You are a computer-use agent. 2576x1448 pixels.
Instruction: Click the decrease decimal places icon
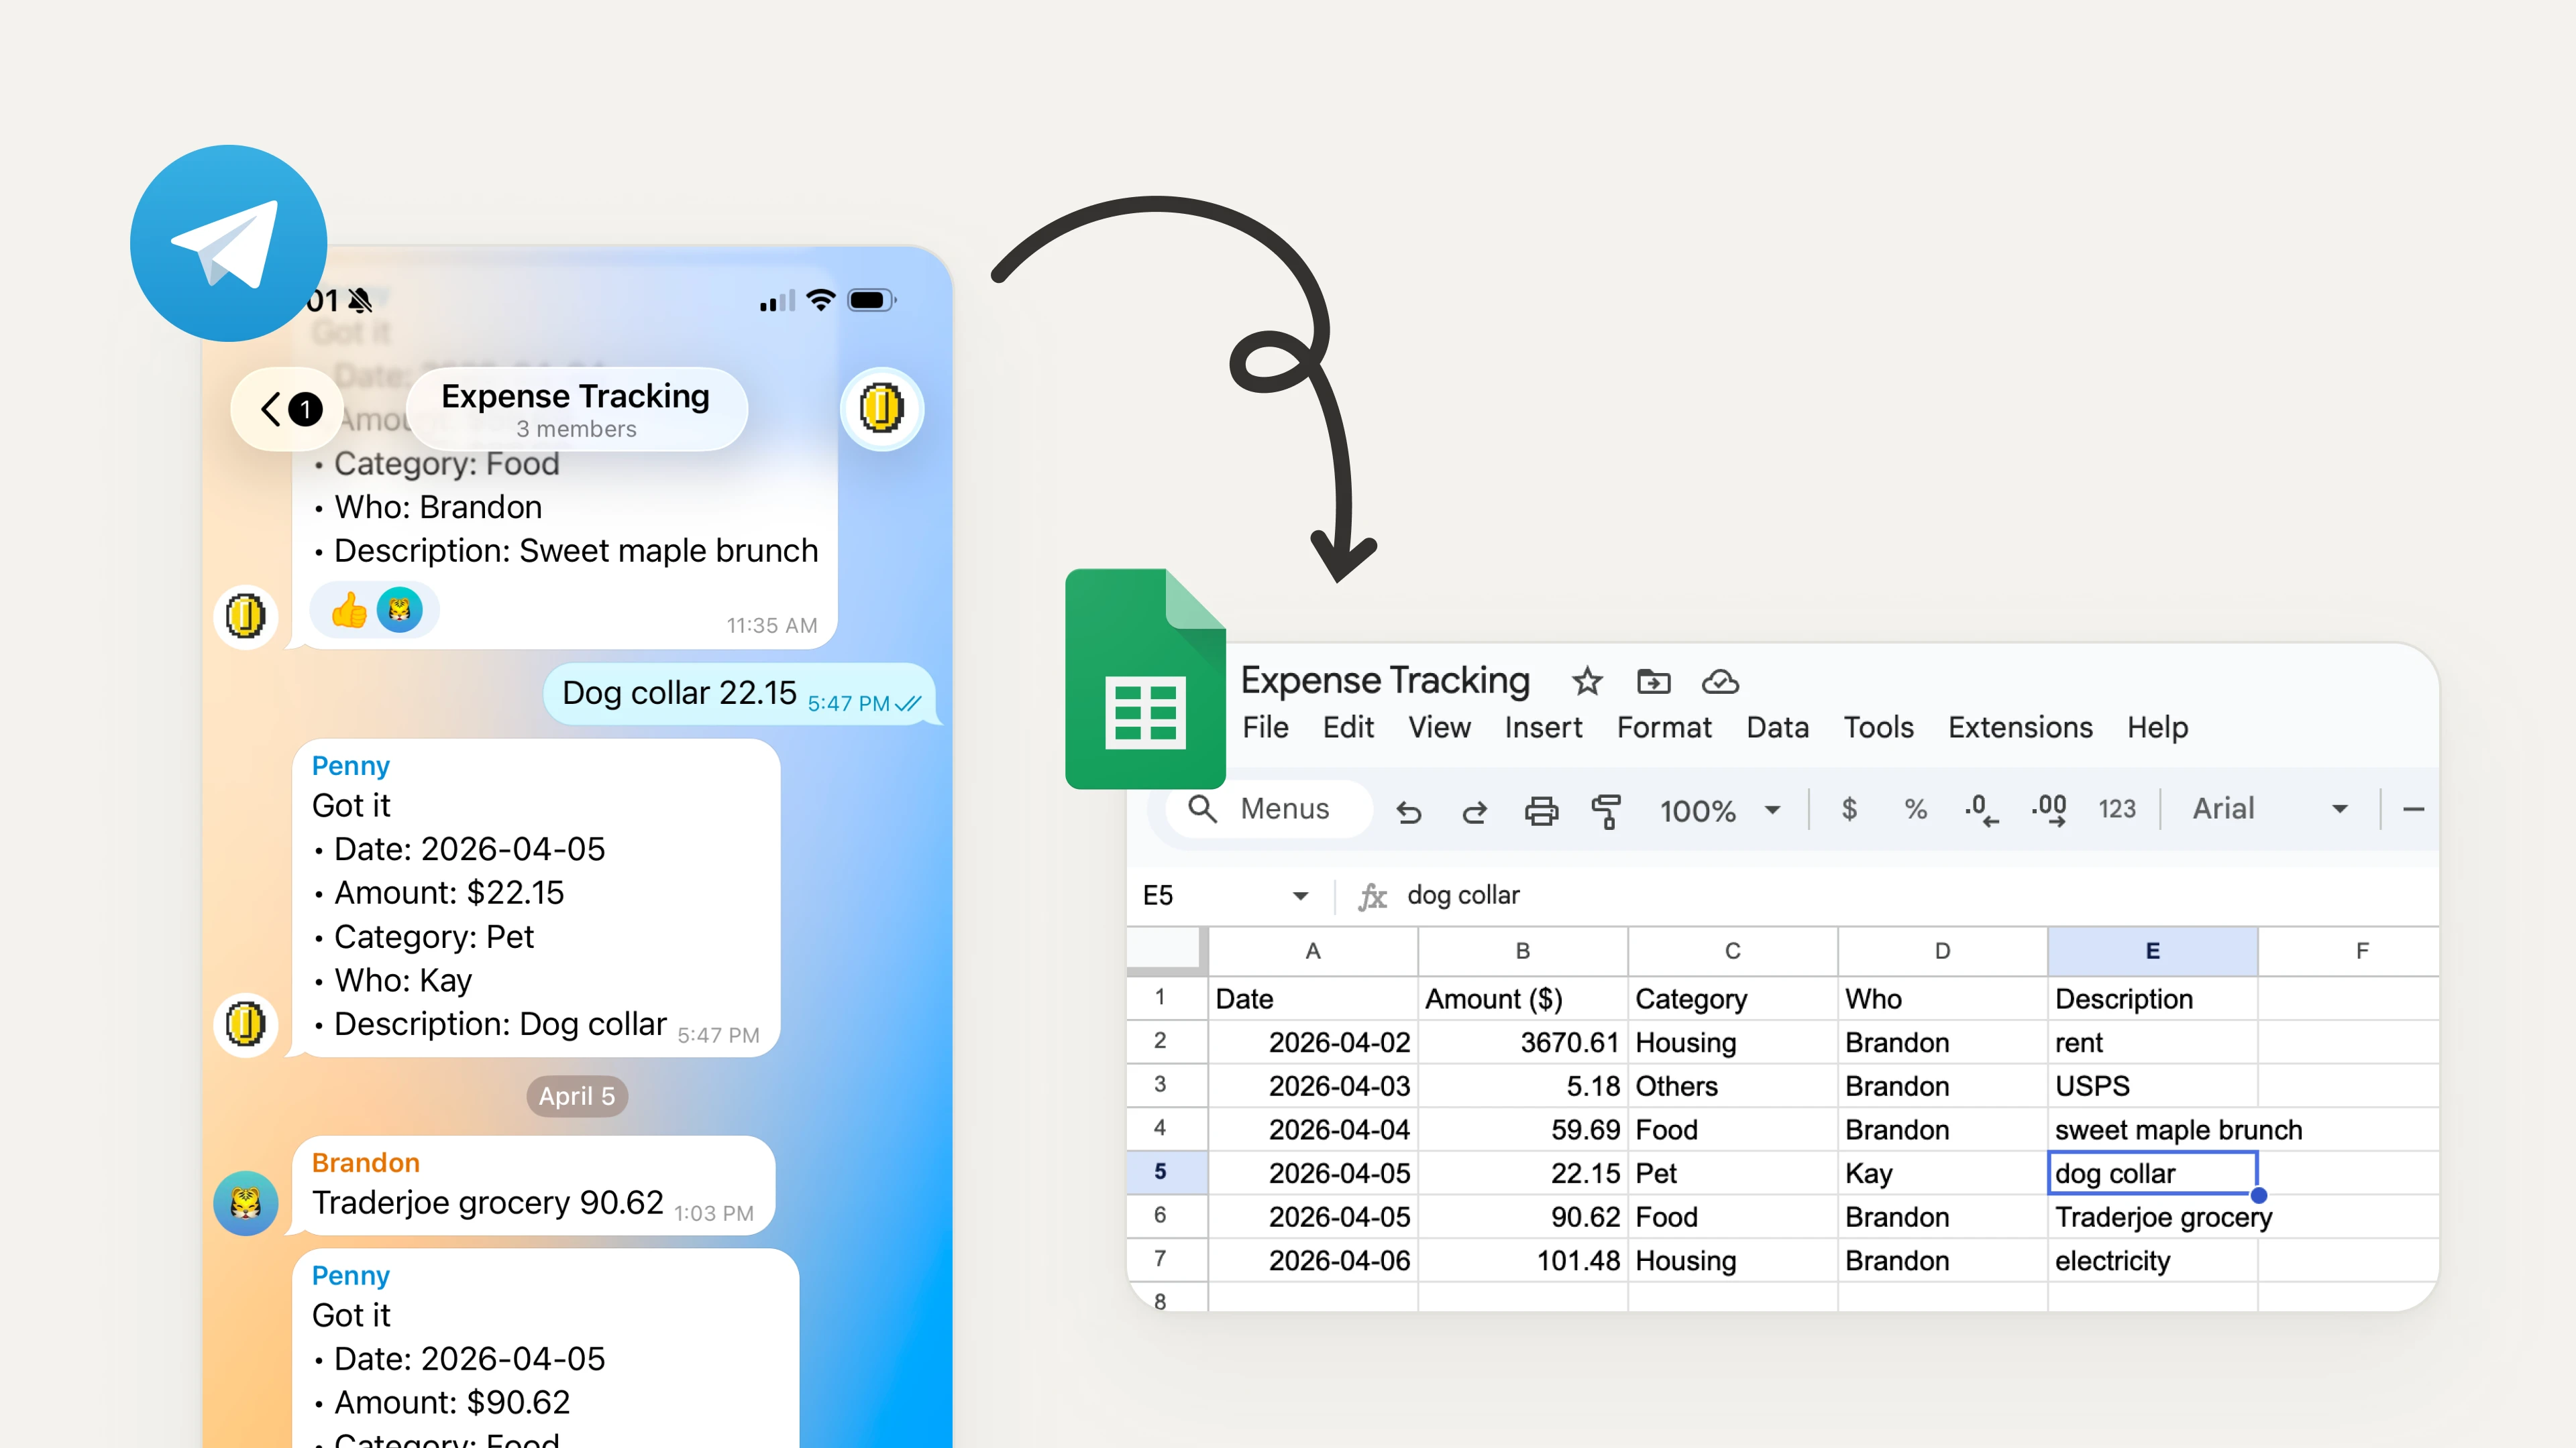[x=1980, y=808]
